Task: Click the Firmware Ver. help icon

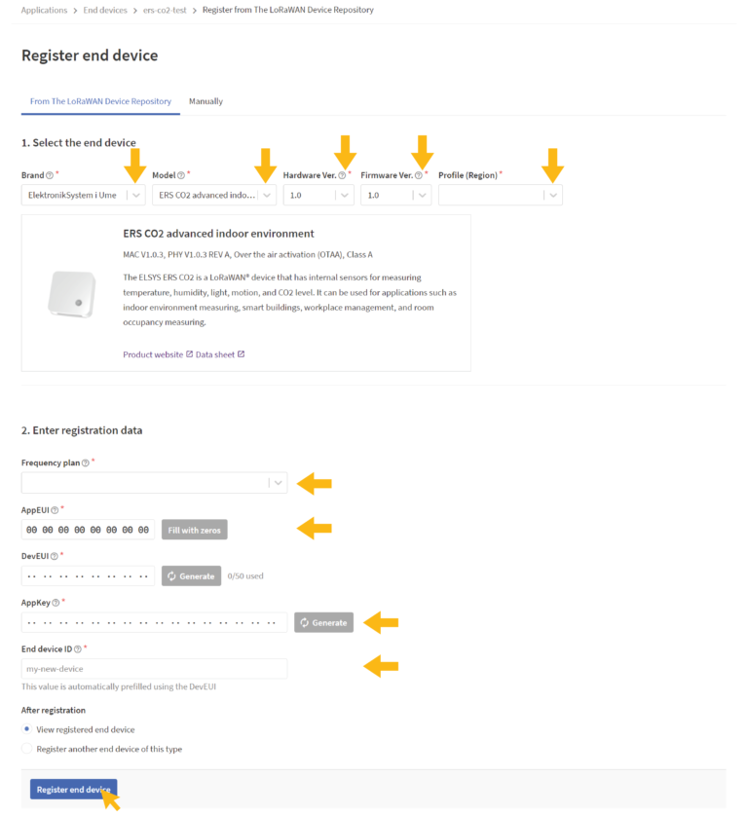Action: [419, 175]
